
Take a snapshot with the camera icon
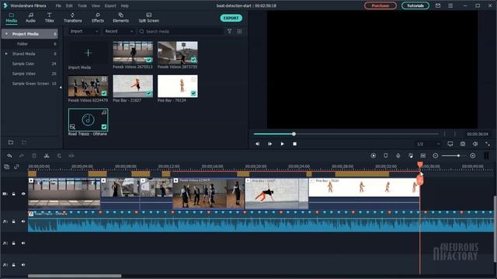click(463, 144)
